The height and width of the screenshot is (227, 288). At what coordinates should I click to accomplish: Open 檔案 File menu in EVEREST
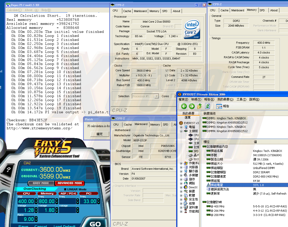click(183, 99)
